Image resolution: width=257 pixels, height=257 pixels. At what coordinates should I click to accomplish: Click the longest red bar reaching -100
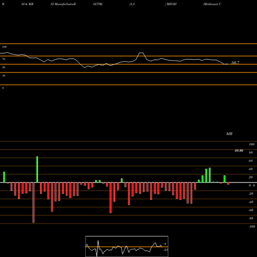tap(33, 203)
